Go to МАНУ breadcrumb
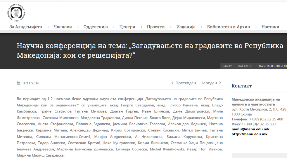 tap(227, 66)
